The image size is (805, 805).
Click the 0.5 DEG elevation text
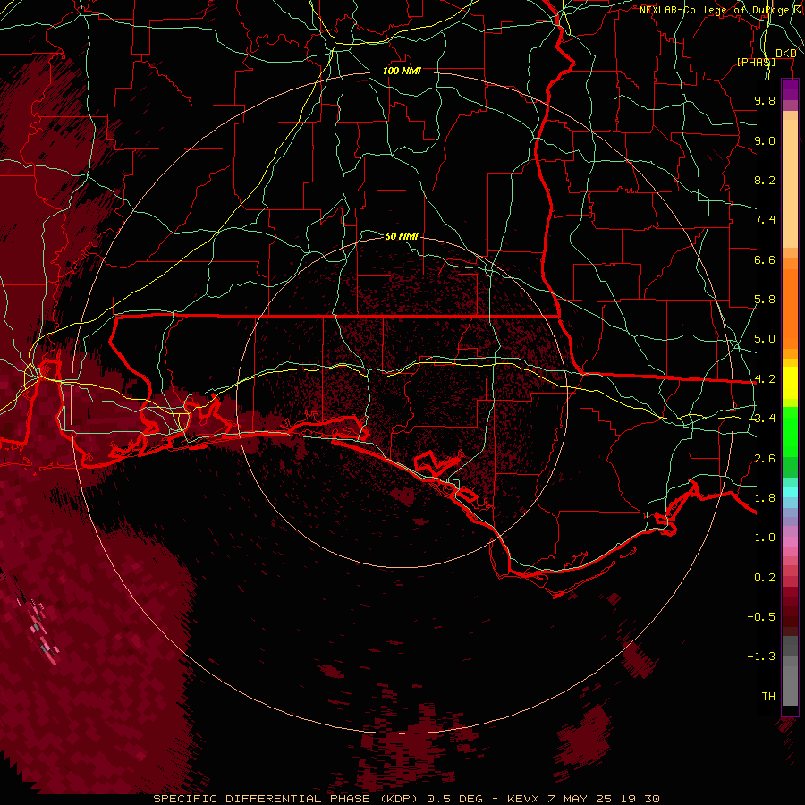[x=455, y=799]
